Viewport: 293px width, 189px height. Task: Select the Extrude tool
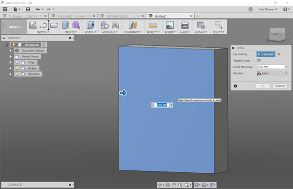65,25
